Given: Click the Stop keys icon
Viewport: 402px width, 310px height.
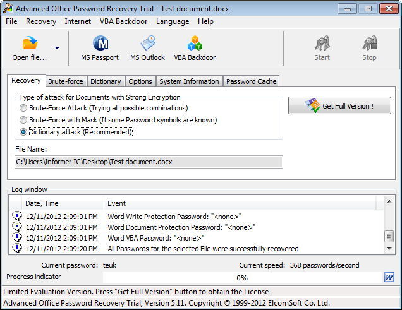Looking at the screenshot, I should (x=370, y=43).
